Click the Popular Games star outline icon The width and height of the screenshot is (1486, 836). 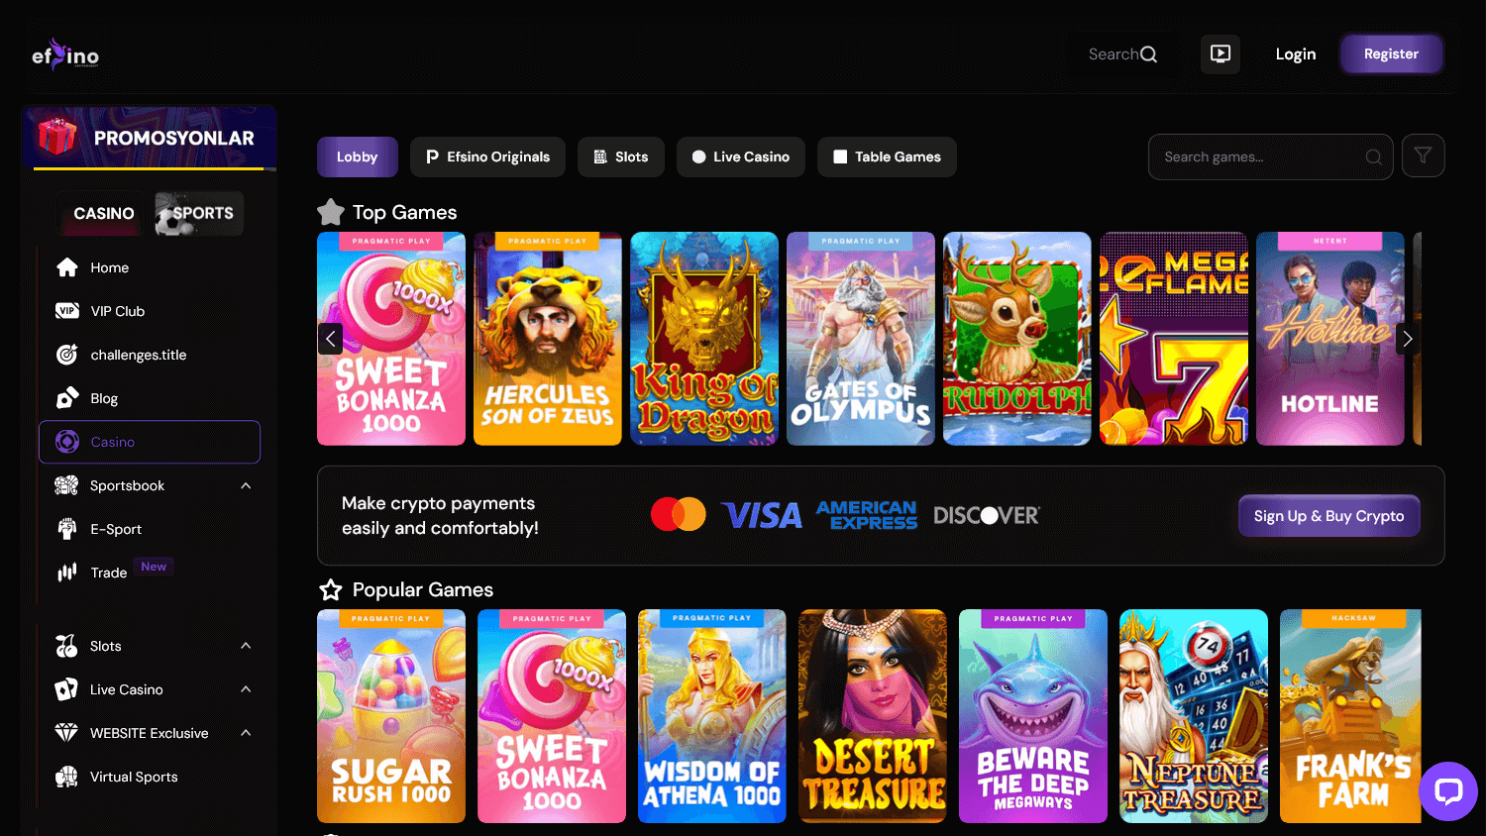coord(331,589)
